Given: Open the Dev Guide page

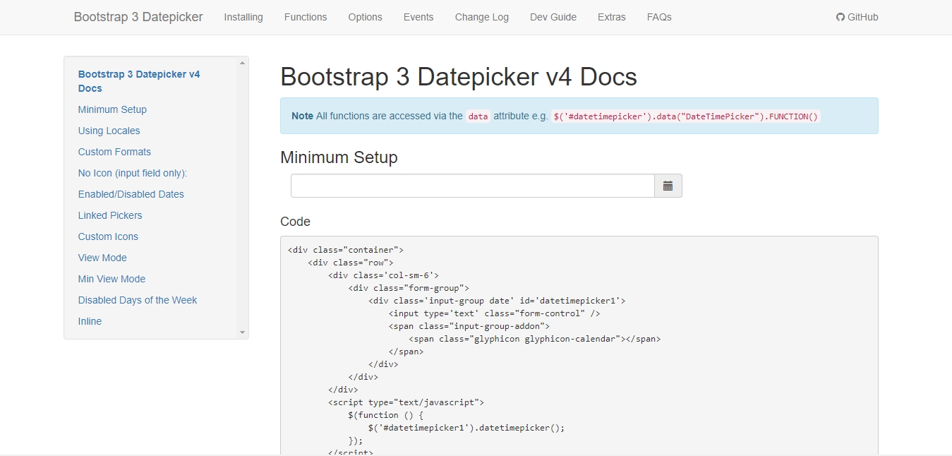Looking at the screenshot, I should [553, 17].
